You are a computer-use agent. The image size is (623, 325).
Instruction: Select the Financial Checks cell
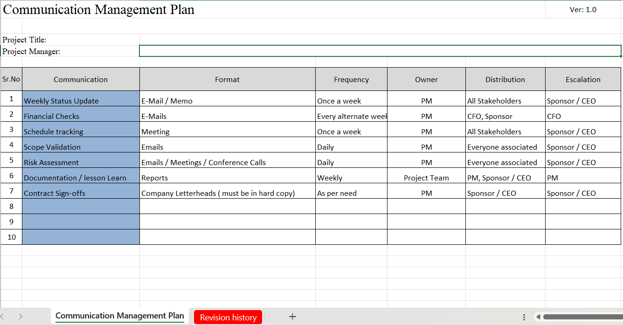coord(81,116)
